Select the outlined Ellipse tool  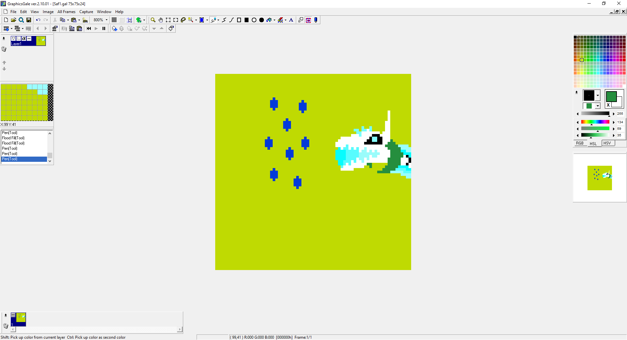pos(254,20)
